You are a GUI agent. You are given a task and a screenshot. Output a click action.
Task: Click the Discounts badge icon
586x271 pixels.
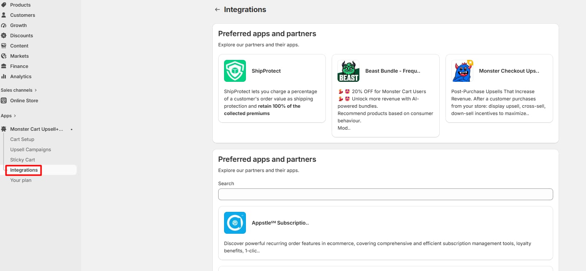coord(4,35)
